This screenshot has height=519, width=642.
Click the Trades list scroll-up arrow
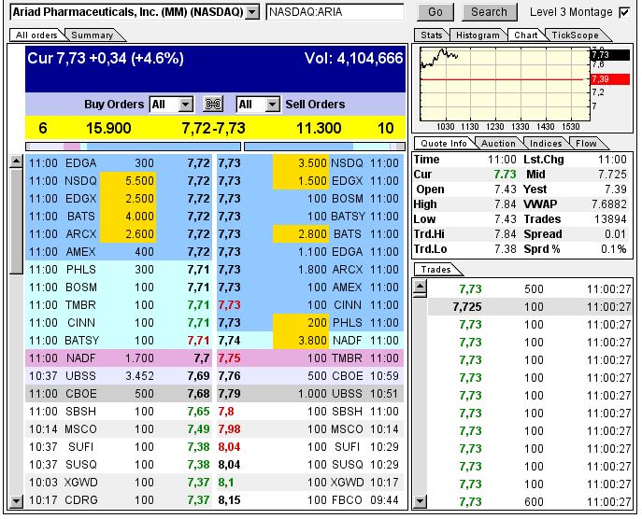421,287
